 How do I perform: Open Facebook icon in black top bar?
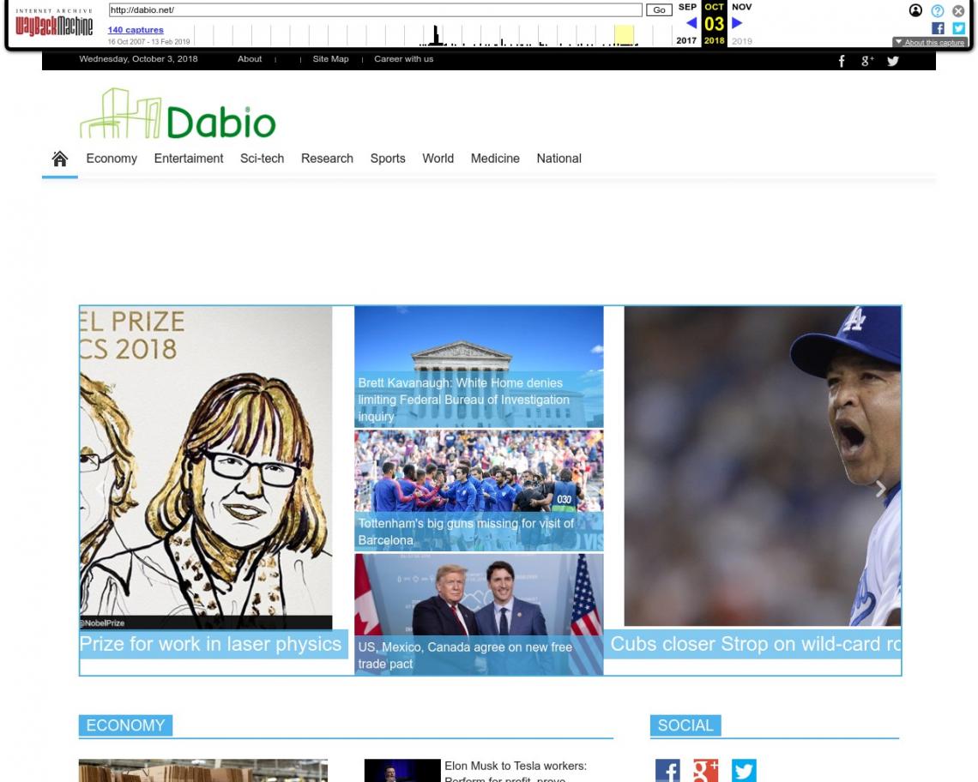(842, 61)
